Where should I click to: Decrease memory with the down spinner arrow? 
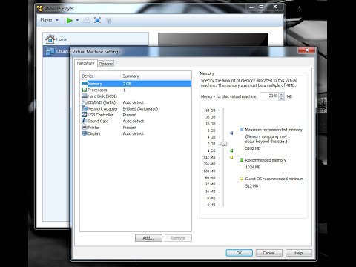coord(282,99)
